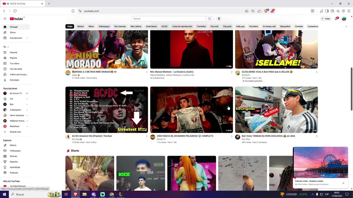
Task: Open Task View in the taskbar
Action: (x=66, y=194)
